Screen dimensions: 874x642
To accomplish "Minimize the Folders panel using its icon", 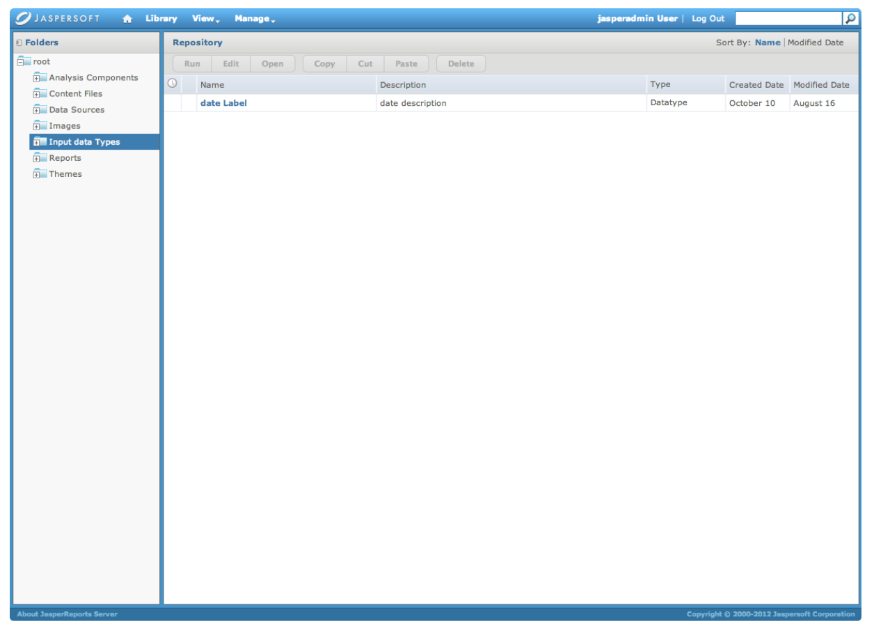I will [x=19, y=43].
